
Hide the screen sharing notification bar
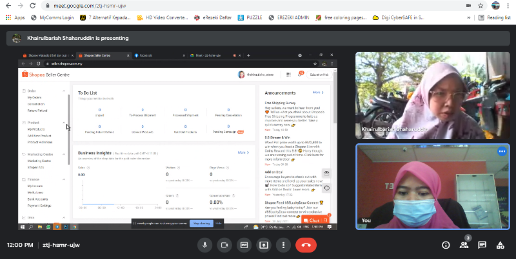[219, 223]
